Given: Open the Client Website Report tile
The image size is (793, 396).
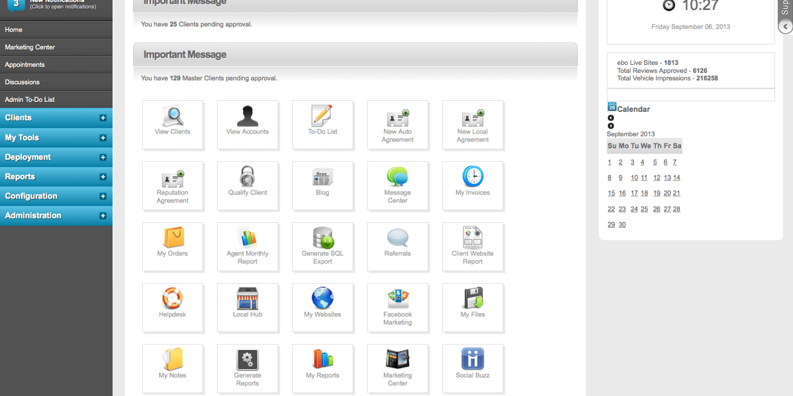Looking at the screenshot, I should (473, 247).
